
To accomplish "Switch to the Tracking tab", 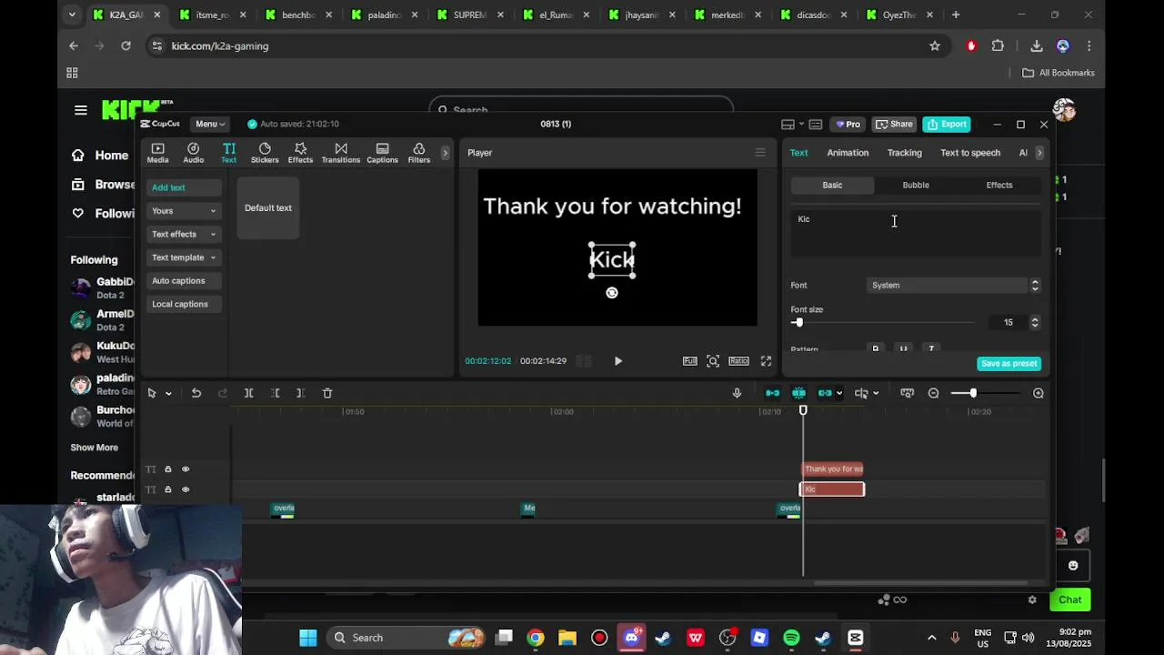I will (x=904, y=153).
